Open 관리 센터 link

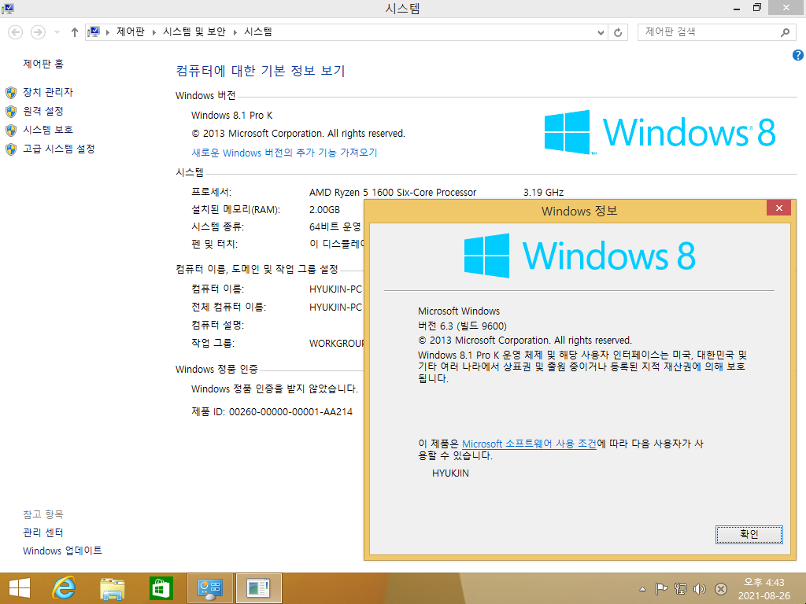43,532
